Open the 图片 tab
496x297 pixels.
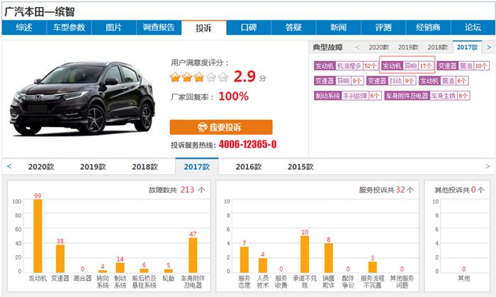pyautogui.click(x=114, y=28)
